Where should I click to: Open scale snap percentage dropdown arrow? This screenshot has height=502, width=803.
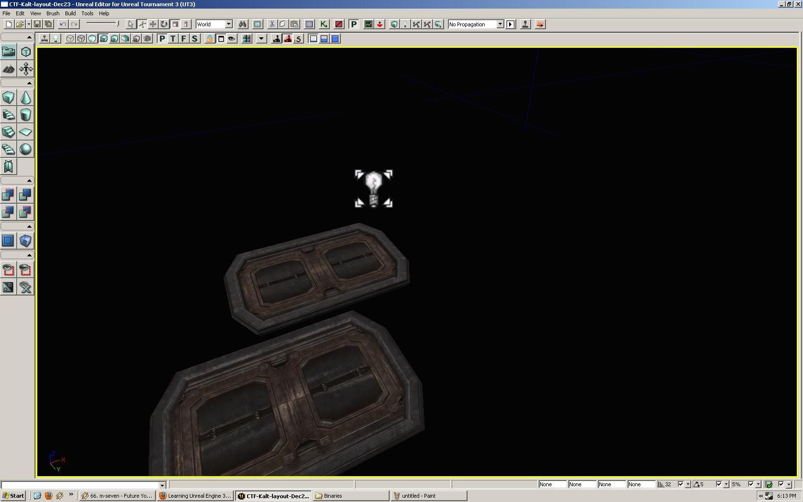point(758,484)
